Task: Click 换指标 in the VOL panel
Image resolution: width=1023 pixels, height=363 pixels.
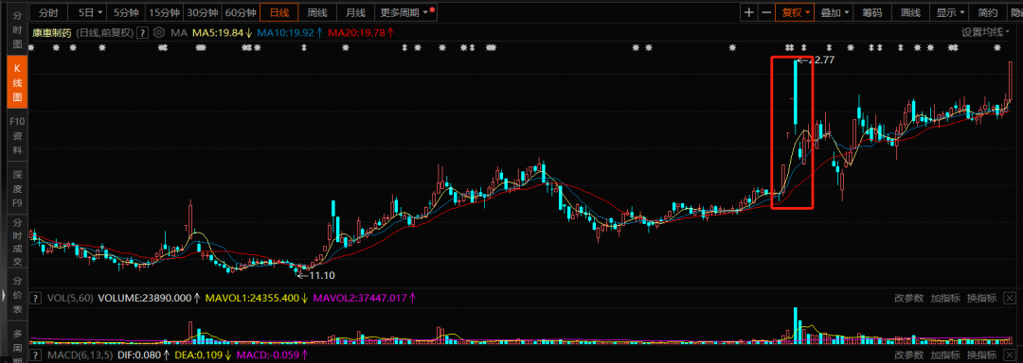Action: (981, 298)
